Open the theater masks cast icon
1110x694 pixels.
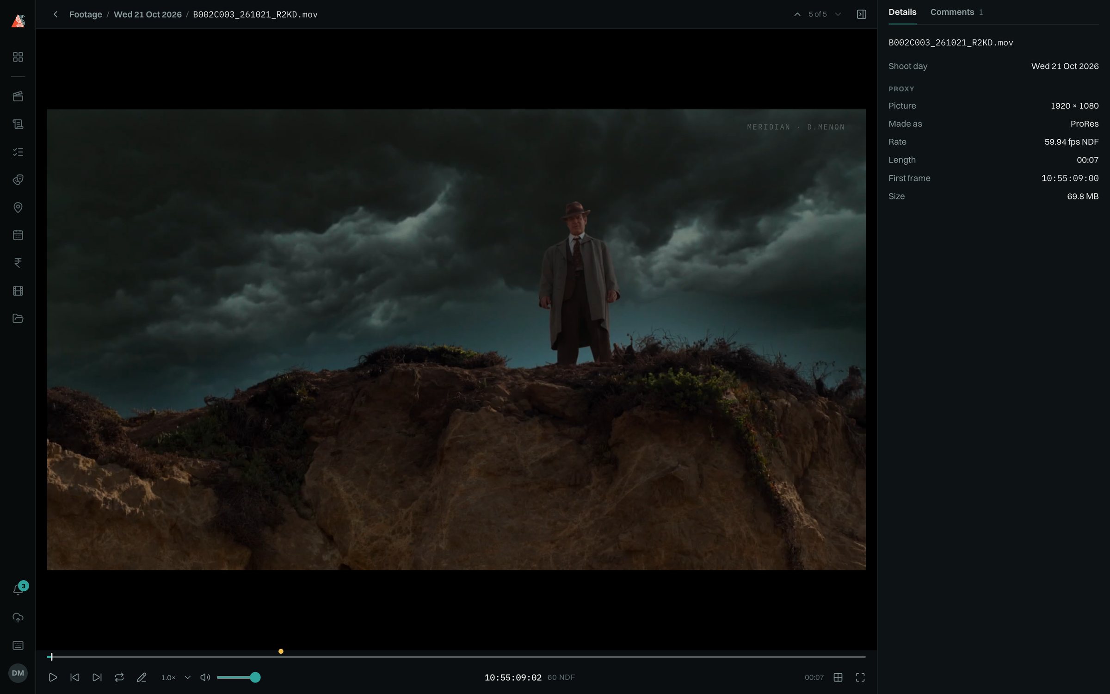(x=18, y=180)
